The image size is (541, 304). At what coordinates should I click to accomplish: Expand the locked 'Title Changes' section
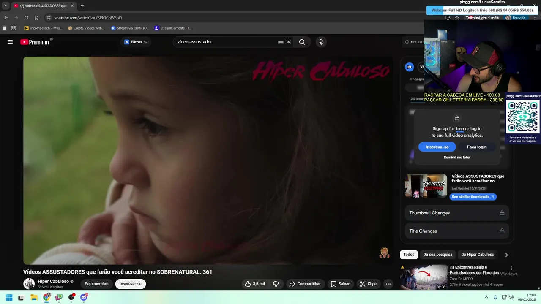(457, 231)
